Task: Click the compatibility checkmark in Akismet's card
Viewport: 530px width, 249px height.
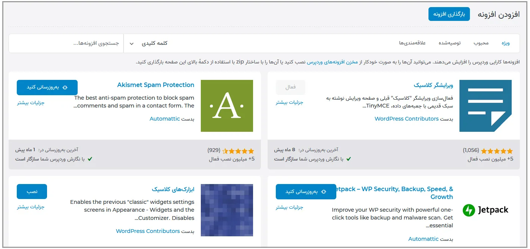Action: [90, 159]
